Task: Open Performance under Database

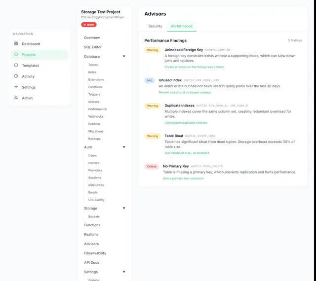Action: click(97, 109)
